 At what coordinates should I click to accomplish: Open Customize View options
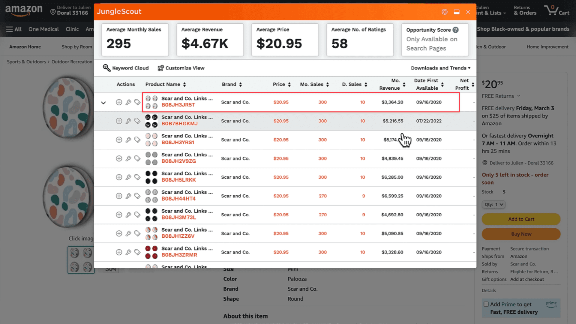[x=181, y=68]
